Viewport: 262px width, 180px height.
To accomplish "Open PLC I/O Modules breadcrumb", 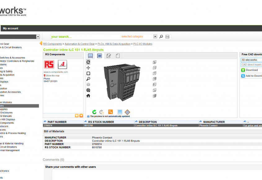I will (x=143, y=44).
